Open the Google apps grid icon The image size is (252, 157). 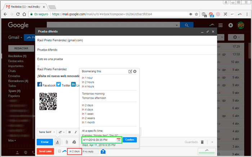220,25
